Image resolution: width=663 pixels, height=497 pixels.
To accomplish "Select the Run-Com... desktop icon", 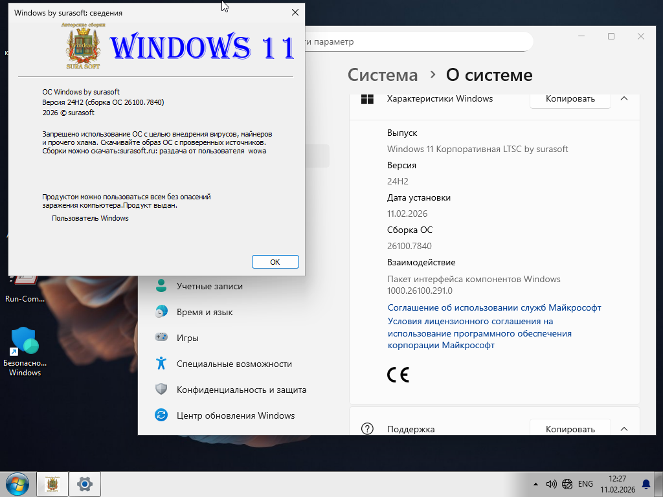I will tap(25, 289).
